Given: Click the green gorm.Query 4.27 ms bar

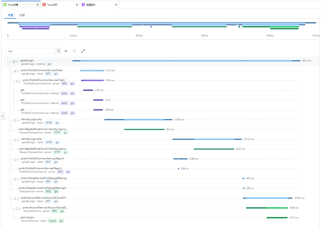Looking at the screenshot, I should click(277, 218).
